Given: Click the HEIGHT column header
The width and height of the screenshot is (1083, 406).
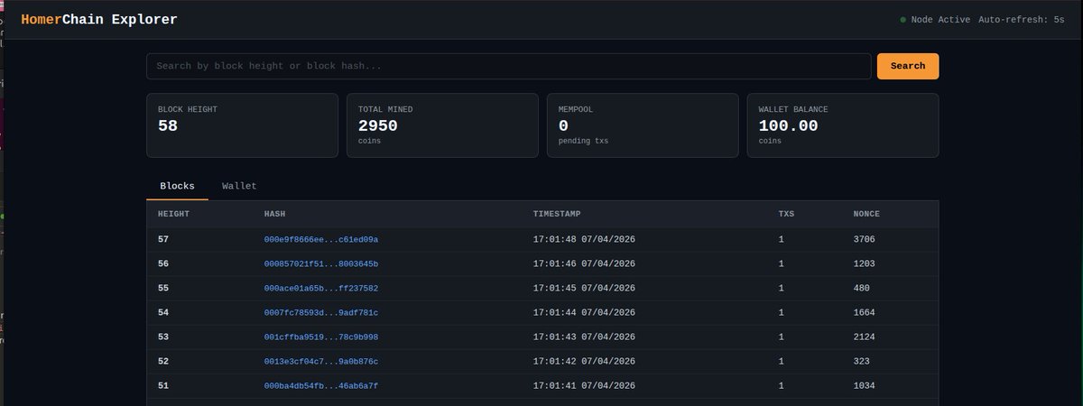Looking at the screenshot, I should [x=173, y=214].
